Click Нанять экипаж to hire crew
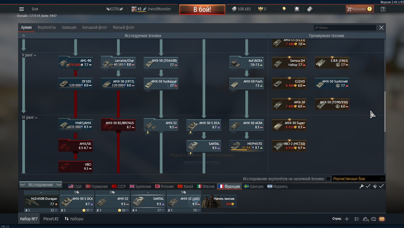 219,201
